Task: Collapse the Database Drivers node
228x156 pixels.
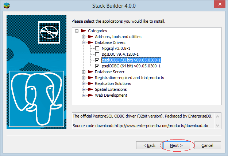Action: 84,42
